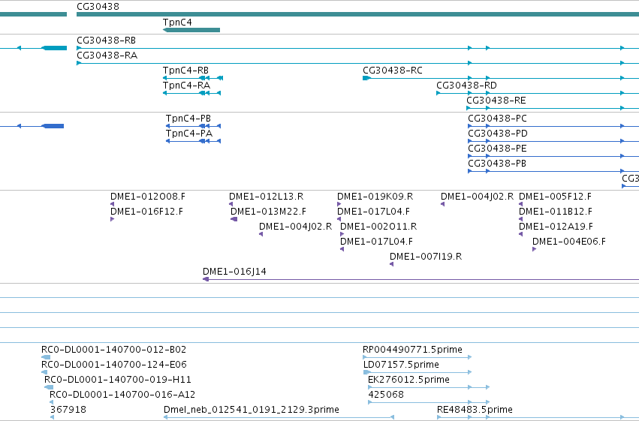Open the DME1-012L13.R feature label
The image size is (639, 421).
(267, 197)
